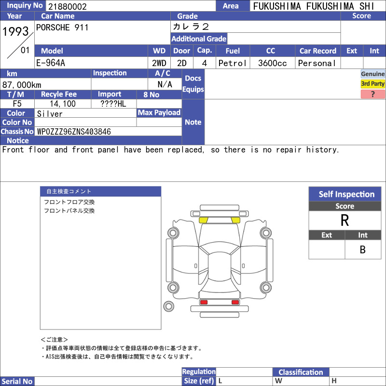Click the right red taillight on the diagram
Viewport: 386px width, 386px height.
click(235, 302)
